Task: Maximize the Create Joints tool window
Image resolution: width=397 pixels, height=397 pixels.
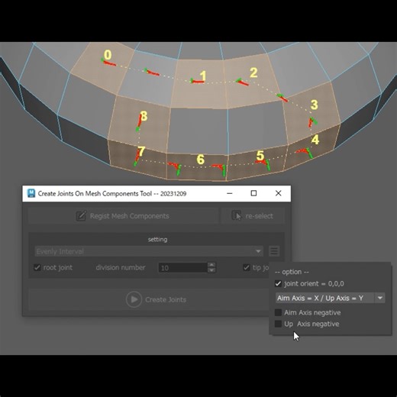Action: tap(253, 193)
